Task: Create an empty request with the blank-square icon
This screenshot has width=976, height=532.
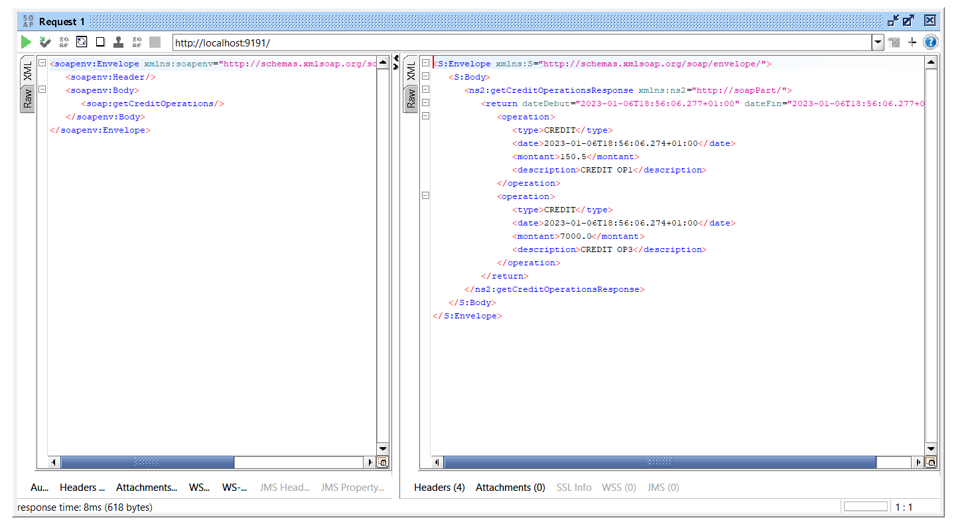Action: click(x=100, y=42)
